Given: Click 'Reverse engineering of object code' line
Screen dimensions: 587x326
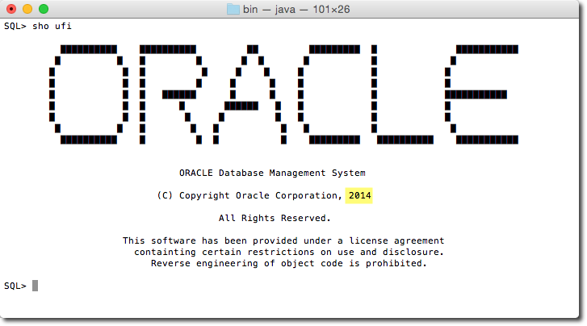Looking at the screenshot, I should tap(288, 263).
